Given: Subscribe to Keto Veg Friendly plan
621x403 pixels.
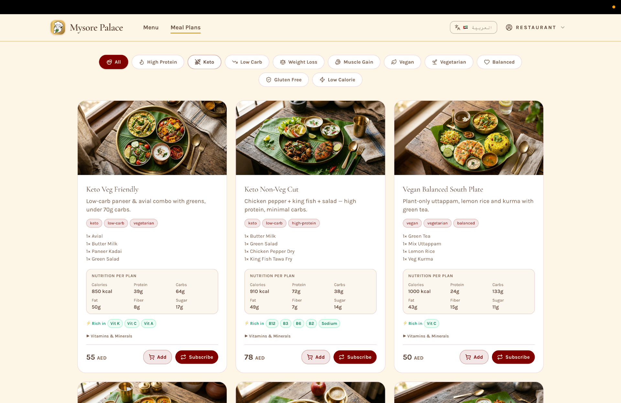Looking at the screenshot, I should click(x=197, y=357).
